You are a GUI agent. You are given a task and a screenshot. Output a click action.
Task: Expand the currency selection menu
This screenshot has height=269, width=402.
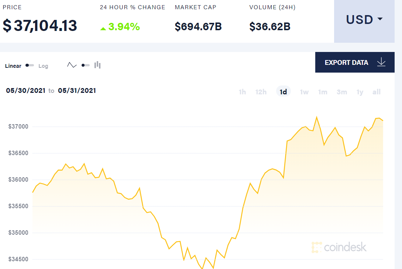pos(364,20)
